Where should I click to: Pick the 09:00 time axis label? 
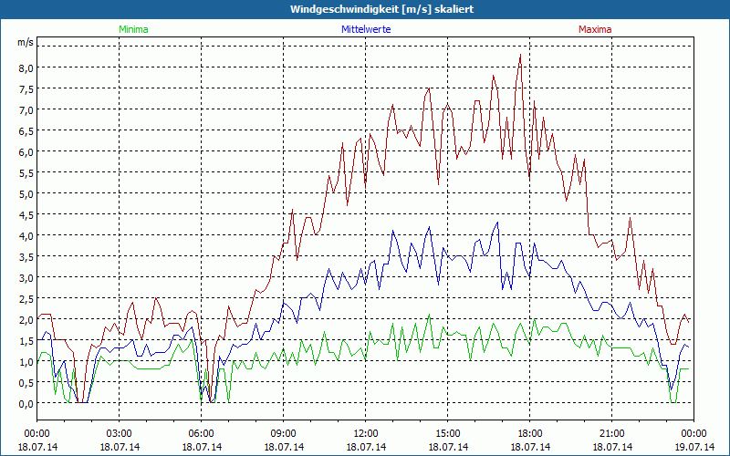point(284,433)
